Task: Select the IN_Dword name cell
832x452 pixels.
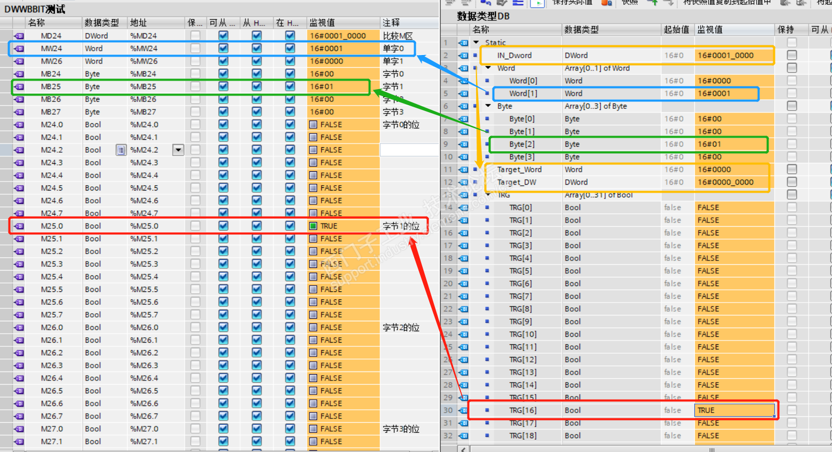Action: coord(514,55)
